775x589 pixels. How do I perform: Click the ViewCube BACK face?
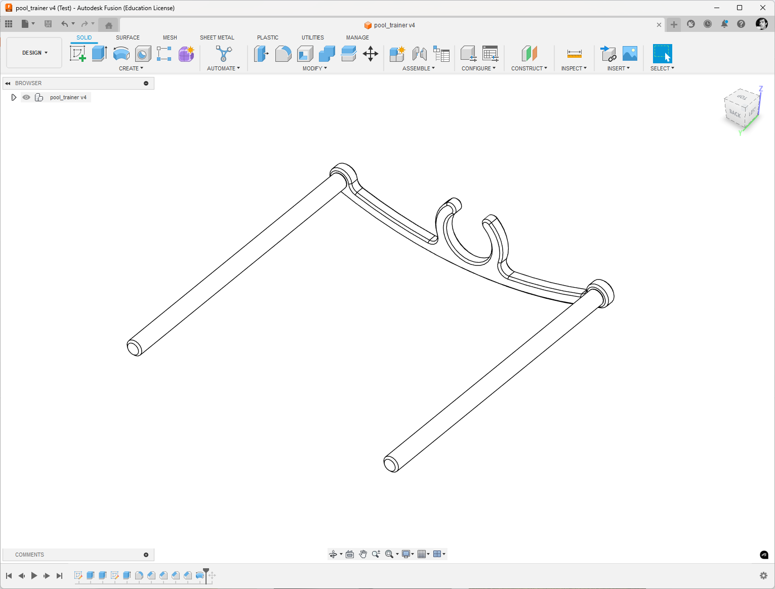click(x=735, y=114)
